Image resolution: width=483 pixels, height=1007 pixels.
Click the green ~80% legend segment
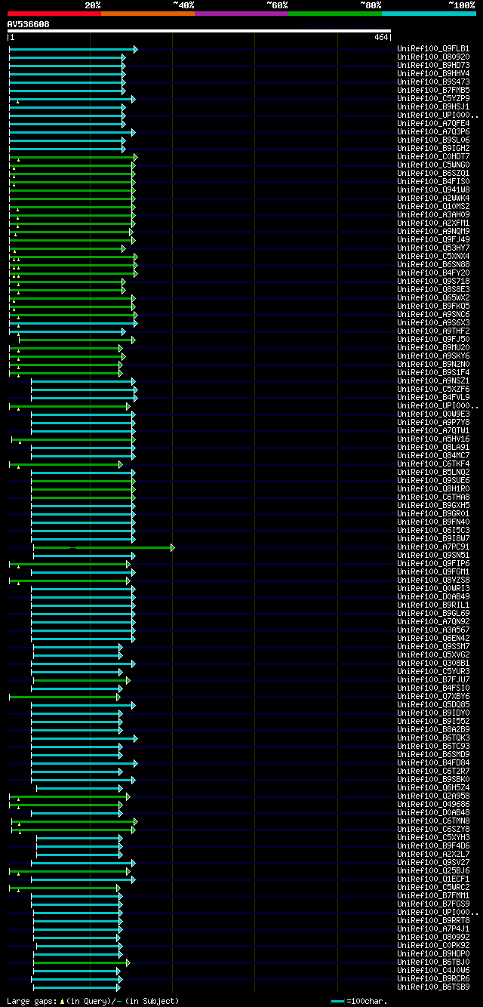point(334,14)
